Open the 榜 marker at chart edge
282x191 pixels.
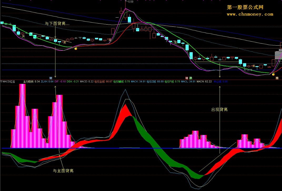pos(277,78)
